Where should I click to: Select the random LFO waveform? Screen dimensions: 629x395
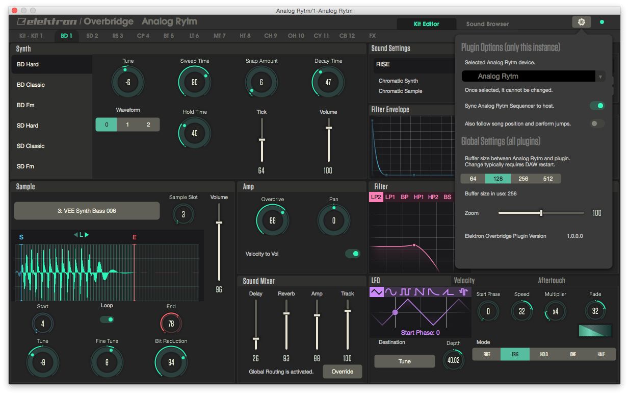point(463,292)
